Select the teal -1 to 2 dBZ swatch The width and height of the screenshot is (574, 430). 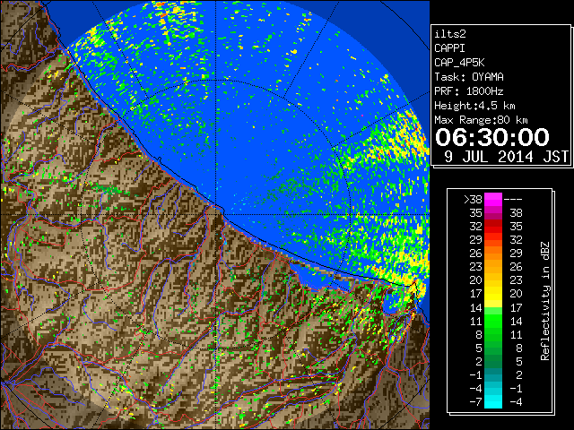tap(493, 374)
